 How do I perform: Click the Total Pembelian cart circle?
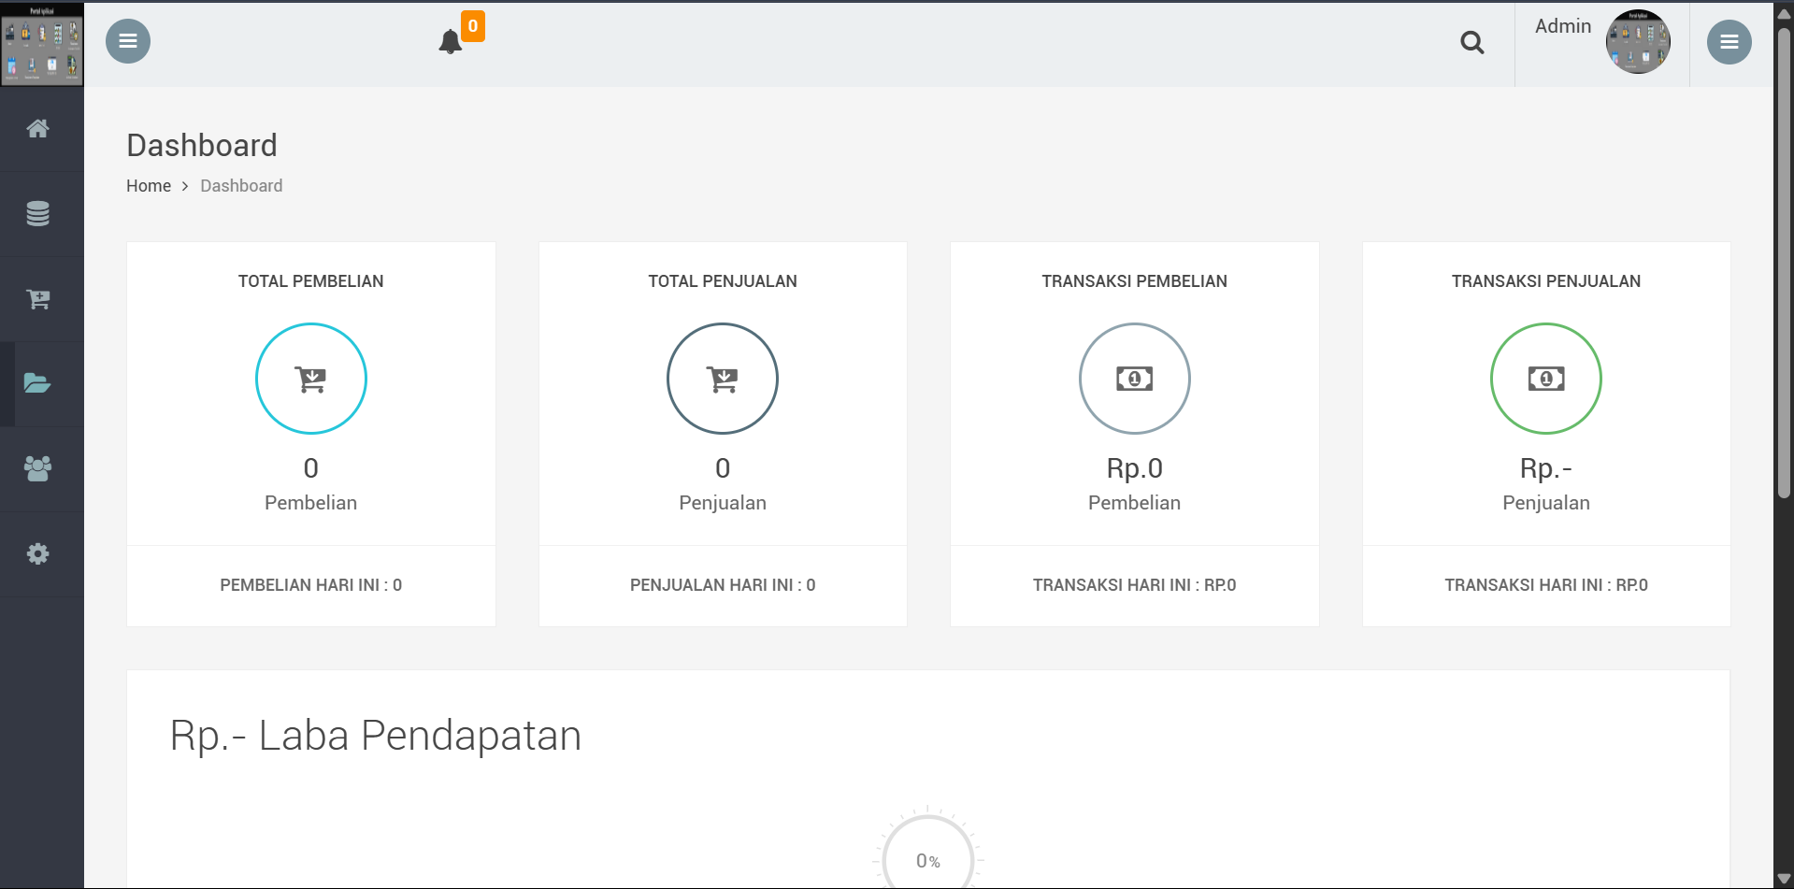[311, 379]
